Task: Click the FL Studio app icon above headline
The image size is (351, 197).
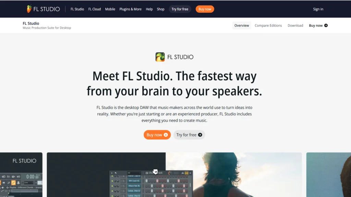Action: click(160, 57)
